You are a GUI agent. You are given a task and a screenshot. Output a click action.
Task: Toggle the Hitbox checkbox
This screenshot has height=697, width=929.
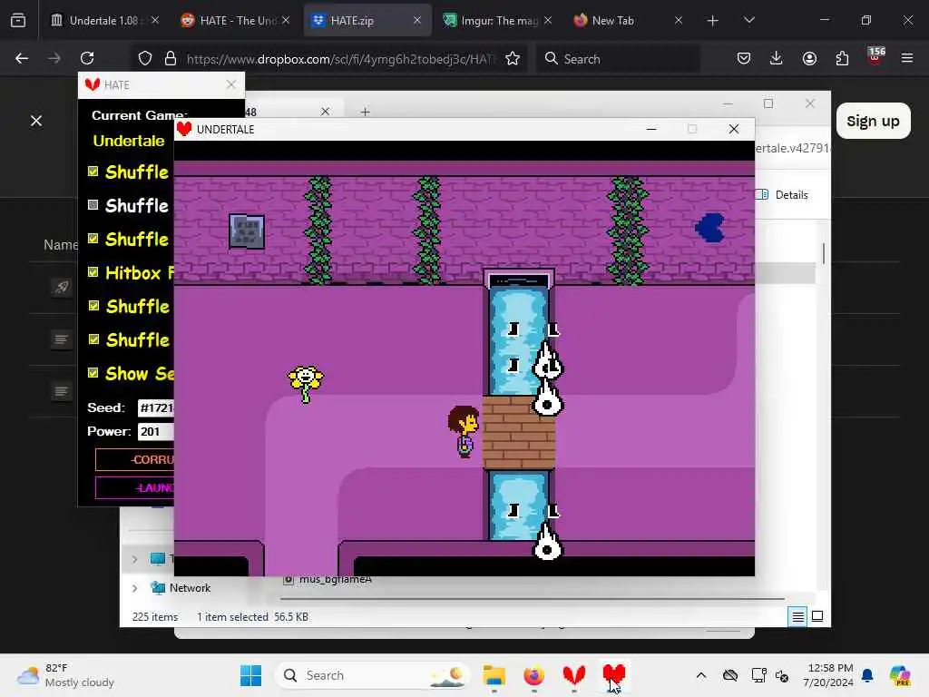pyautogui.click(x=93, y=272)
